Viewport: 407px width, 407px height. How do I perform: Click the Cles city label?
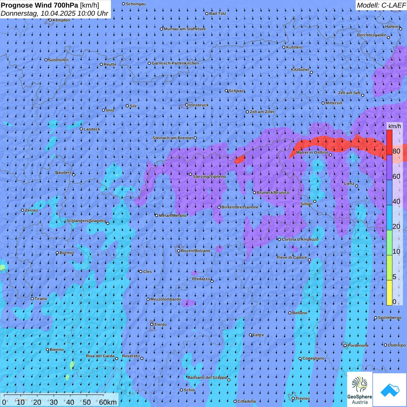pos(147,272)
